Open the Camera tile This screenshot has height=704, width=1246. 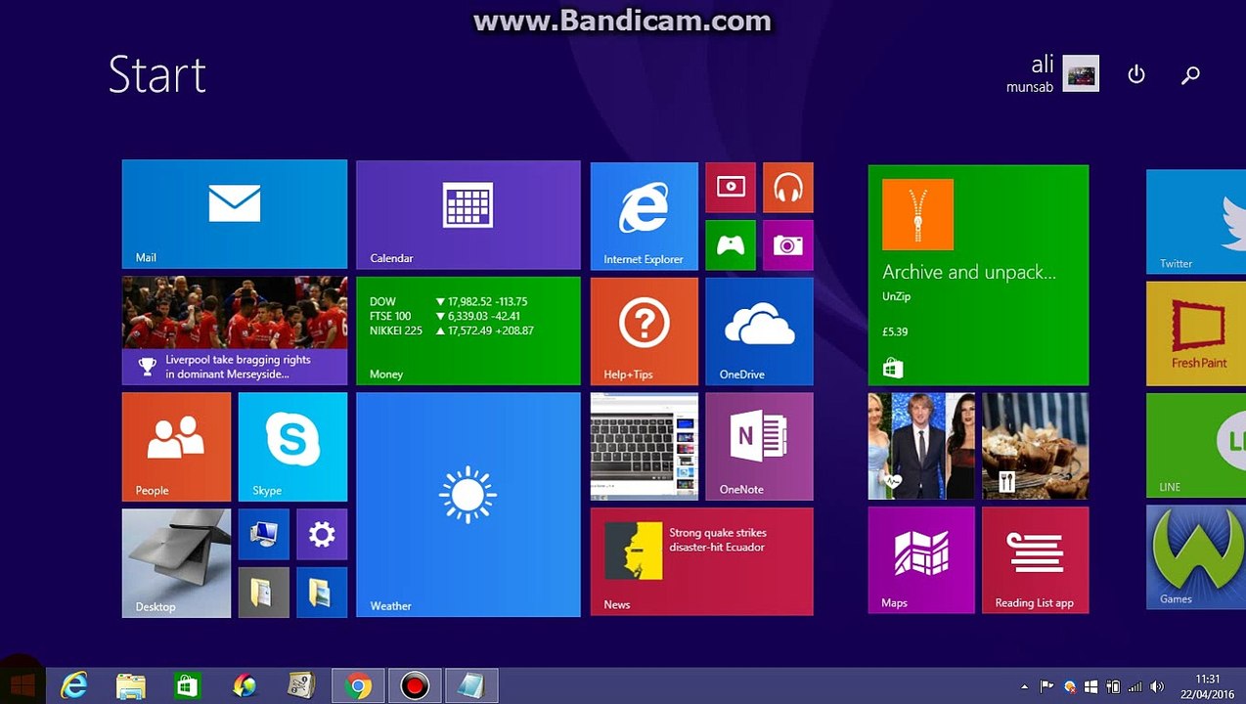[x=788, y=245]
